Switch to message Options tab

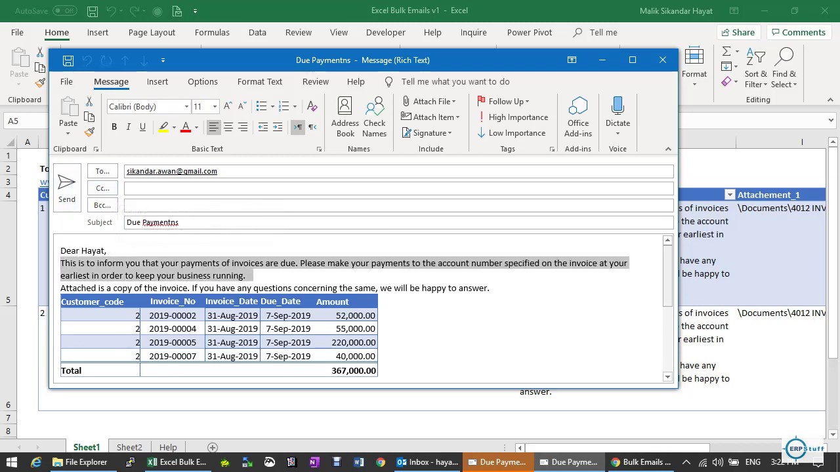(203, 82)
